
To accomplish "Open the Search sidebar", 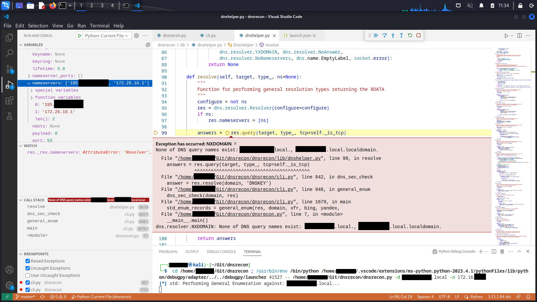I will [x=9, y=53].
